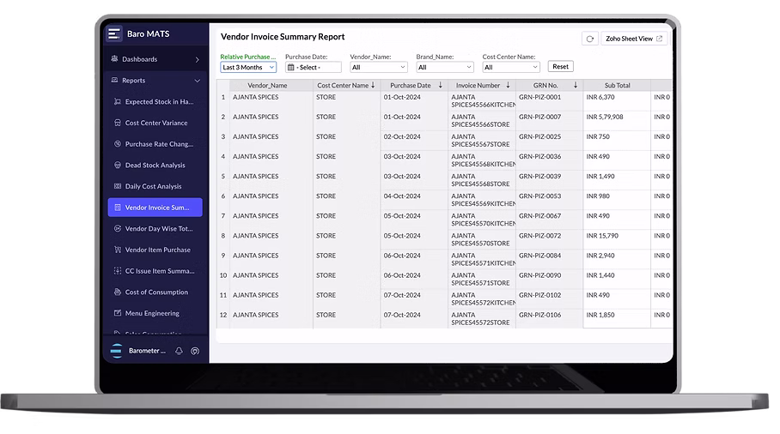
Task: Click the Vendor Item Purchase icon
Action: tap(118, 250)
